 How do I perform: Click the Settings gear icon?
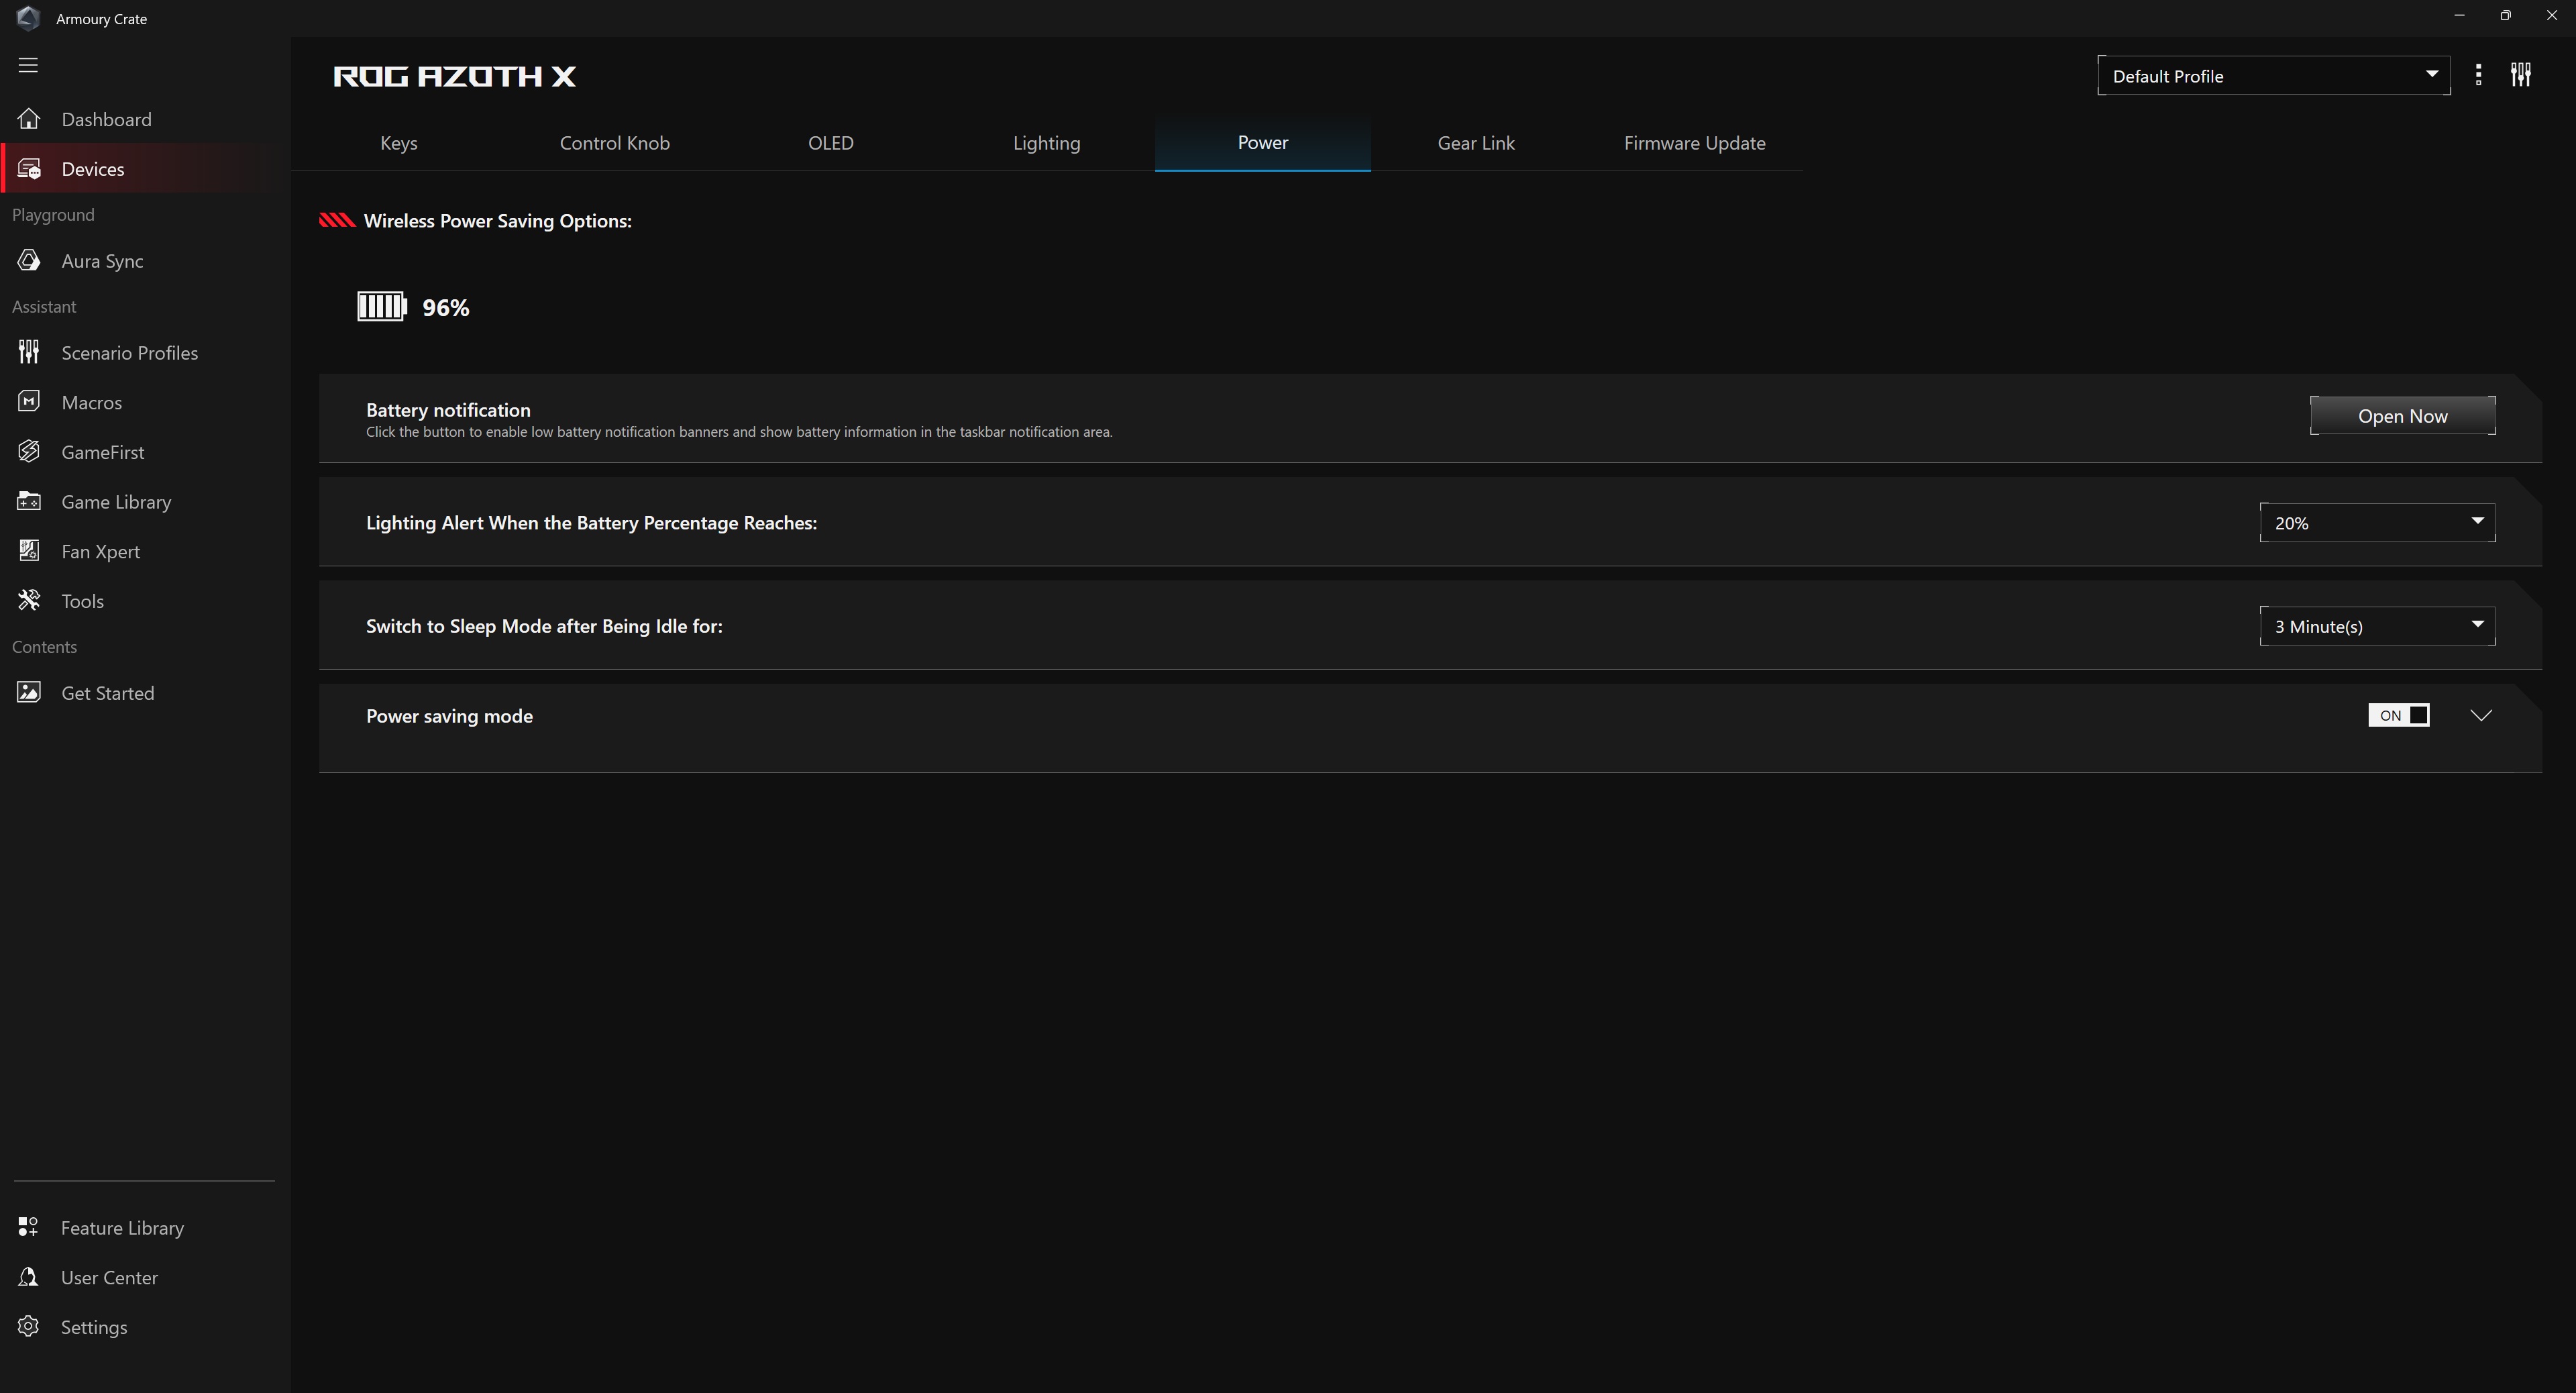pyautogui.click(x=28, y=1326)
